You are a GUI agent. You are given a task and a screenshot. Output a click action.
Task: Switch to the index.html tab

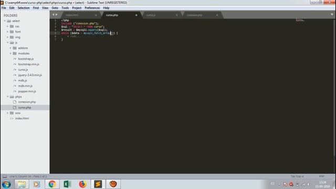72,15
